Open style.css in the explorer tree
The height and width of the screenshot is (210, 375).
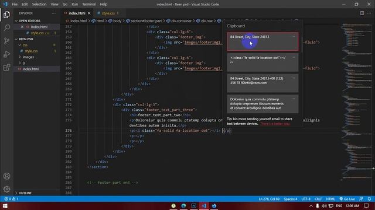click(x=31, y=51)
